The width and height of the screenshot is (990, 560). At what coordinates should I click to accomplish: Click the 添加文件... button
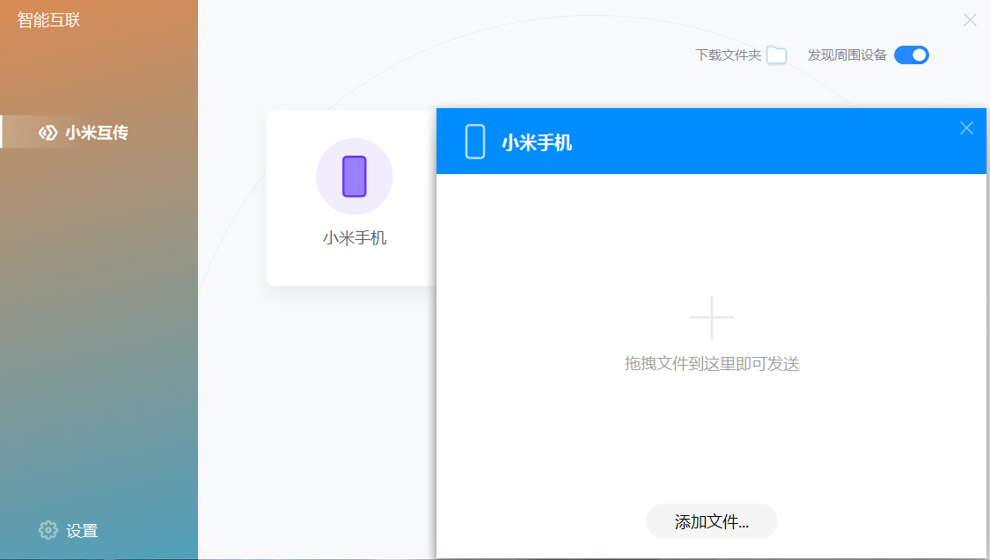coord(712,521)
